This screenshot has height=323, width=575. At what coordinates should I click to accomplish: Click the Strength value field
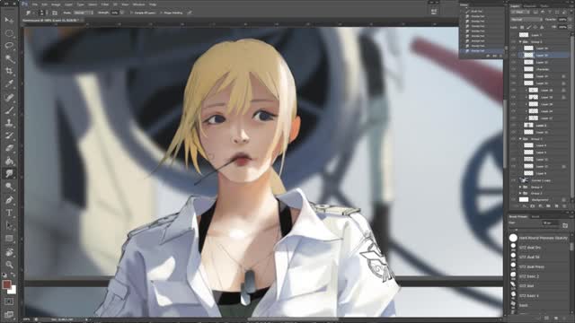115,13
